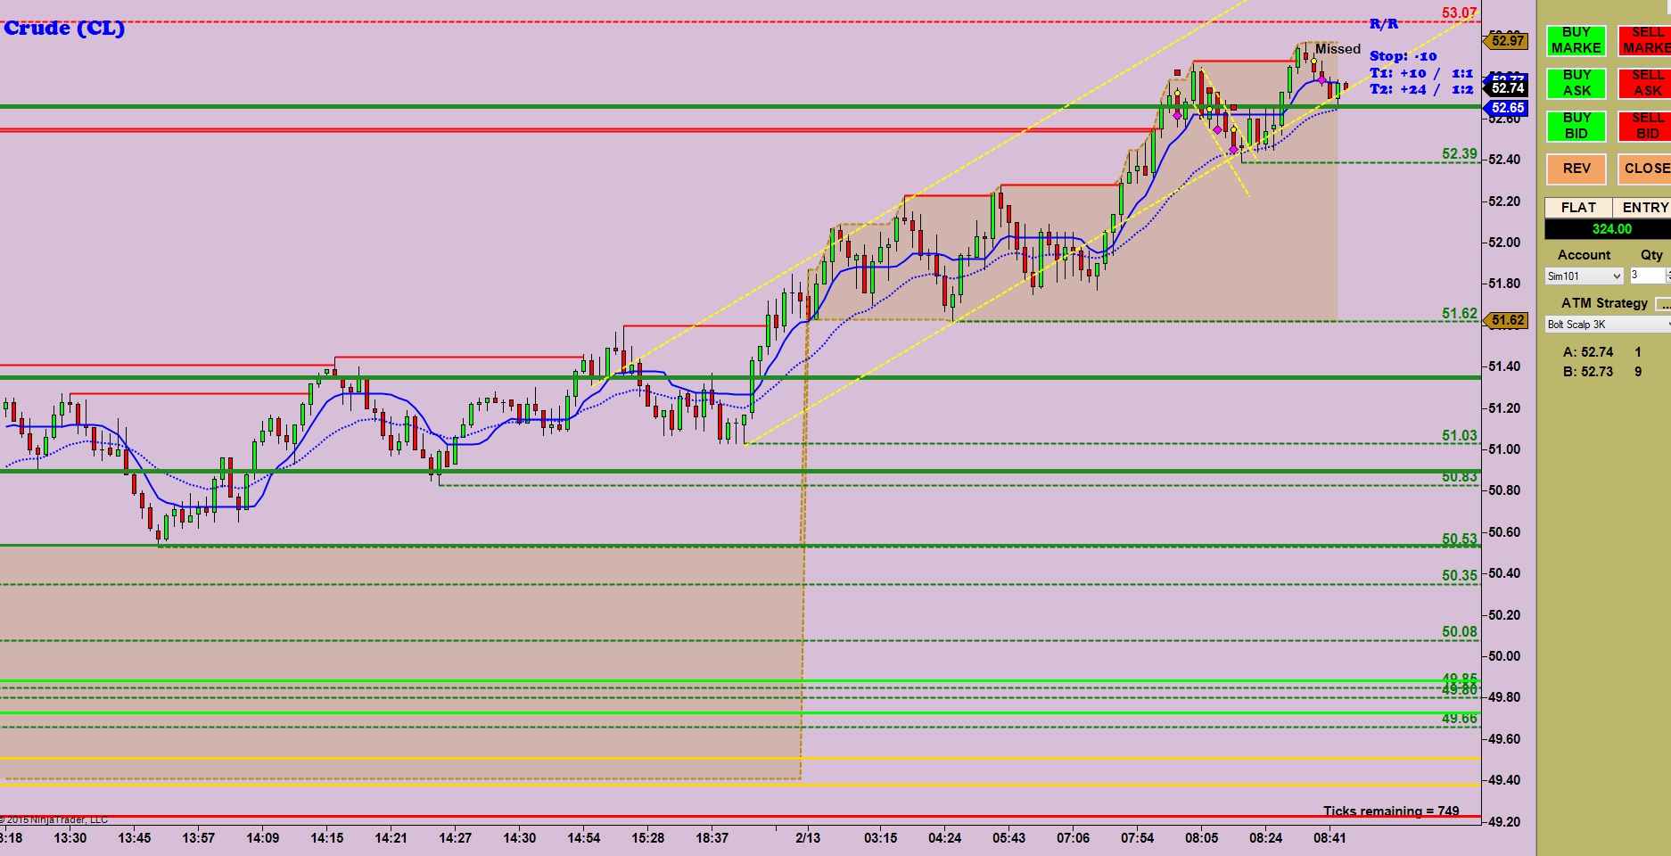Click the 51.20 price axis label

(x=1504, y=408)
